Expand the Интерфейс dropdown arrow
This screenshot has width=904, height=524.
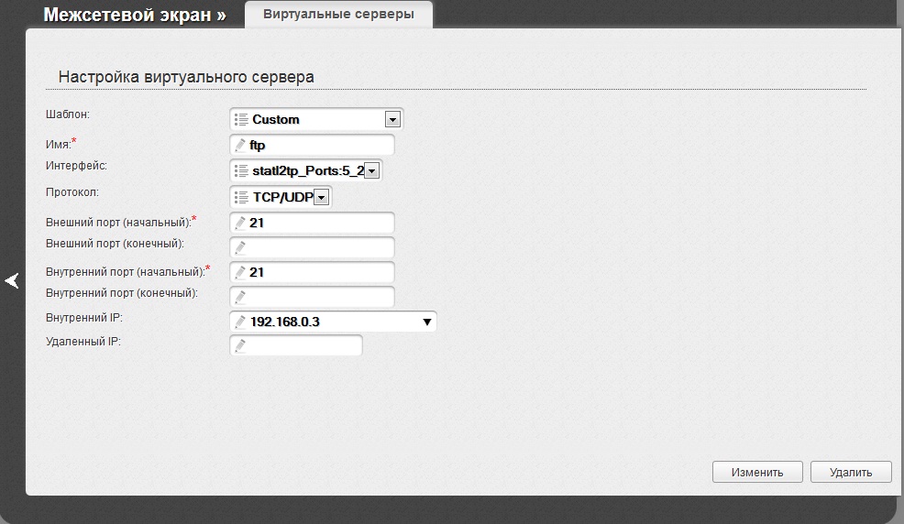[x=371, y=170]
